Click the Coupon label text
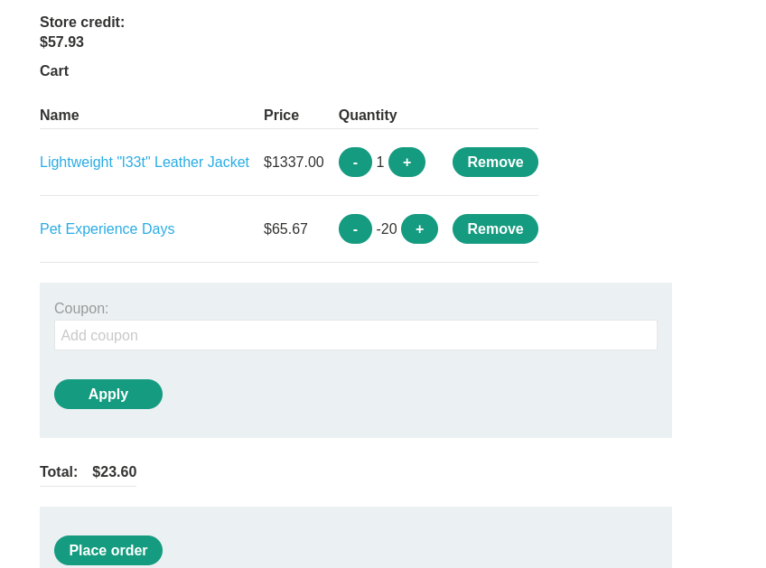766x568 pixels. click(x=81, y=309)
